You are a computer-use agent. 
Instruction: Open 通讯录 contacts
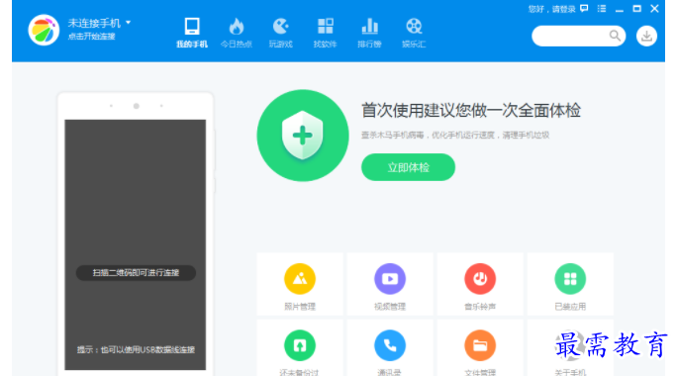tap(390, 348)
